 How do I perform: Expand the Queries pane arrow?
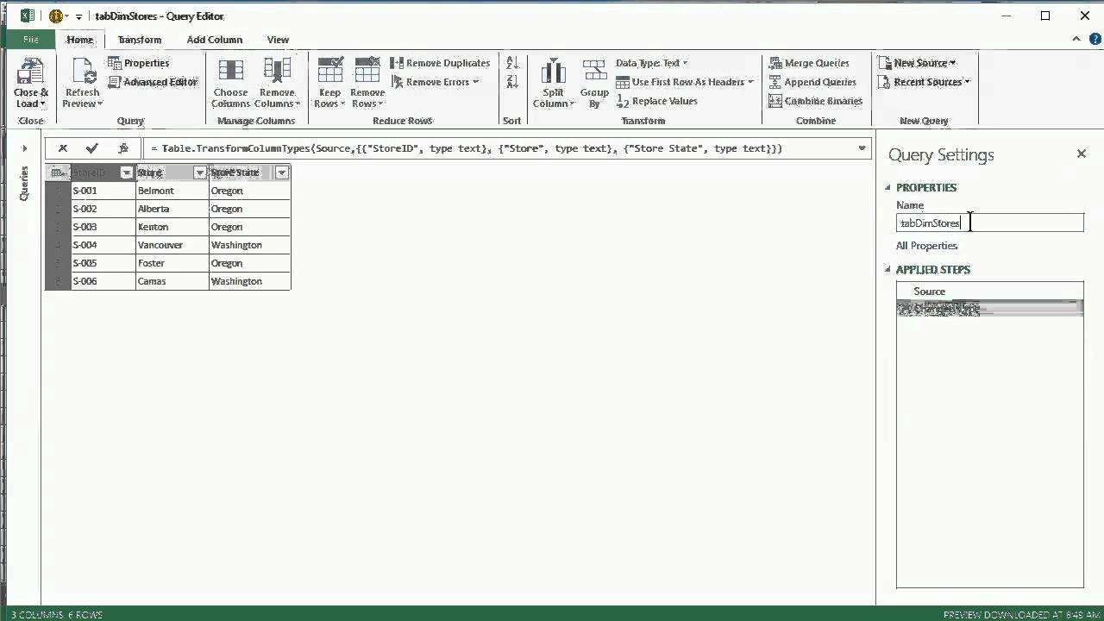(24, 148)
